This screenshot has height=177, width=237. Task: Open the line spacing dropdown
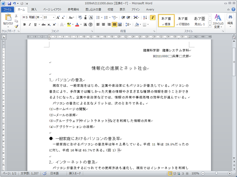[x=128, y=24]
